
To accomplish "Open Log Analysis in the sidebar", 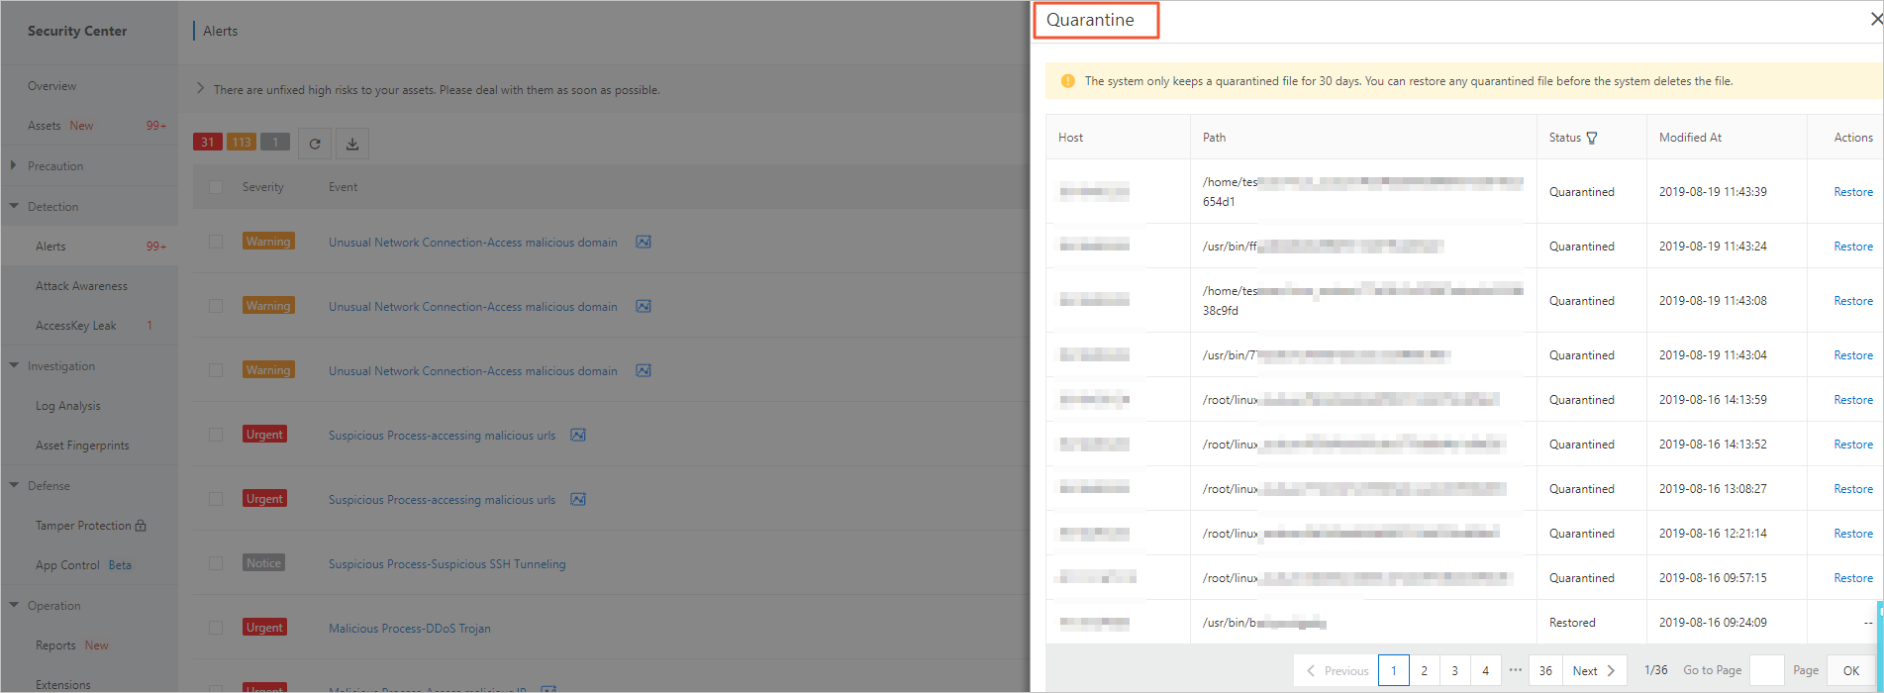I will (x=67, y=406).
